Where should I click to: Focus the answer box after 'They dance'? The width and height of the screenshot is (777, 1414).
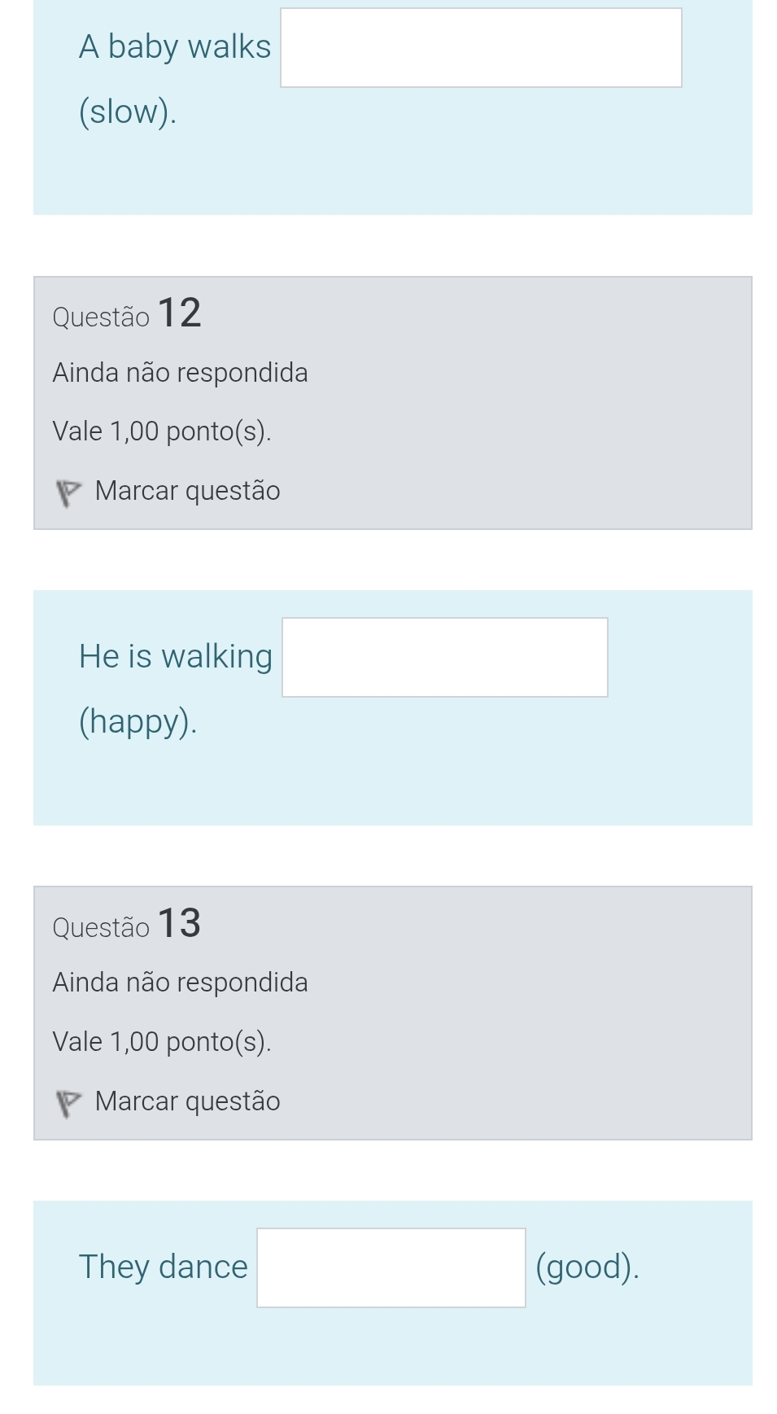click(391, 1267)
